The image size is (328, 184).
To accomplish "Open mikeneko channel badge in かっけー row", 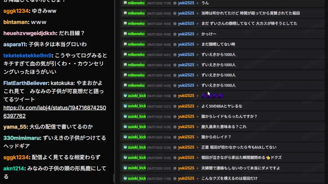I will [x=134, y=34].
